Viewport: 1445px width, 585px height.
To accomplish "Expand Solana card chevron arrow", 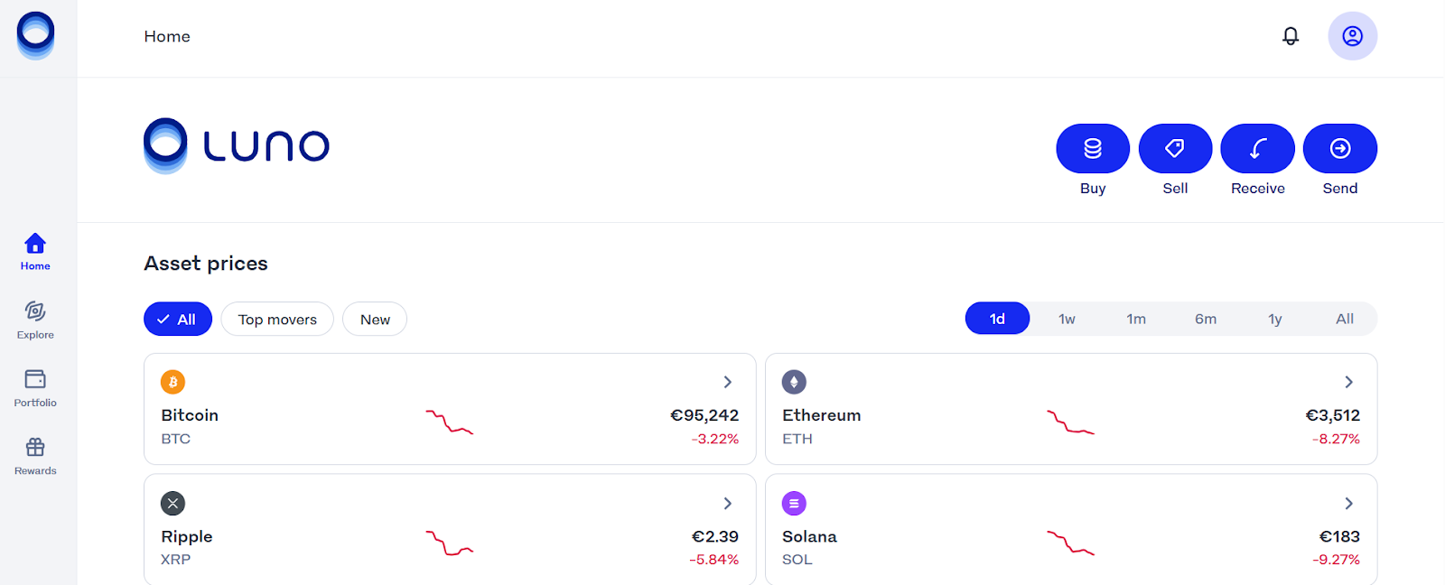I will coord(1348,503).
